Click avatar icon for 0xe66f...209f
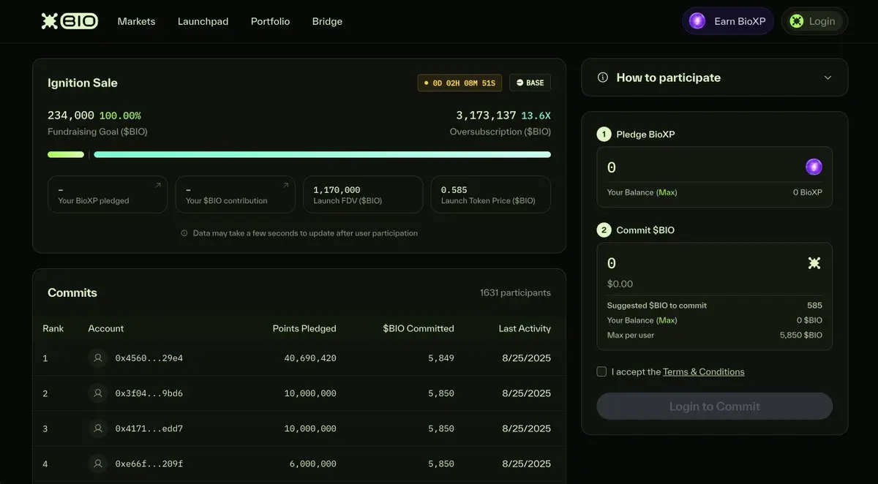 (x=97, y=464)
